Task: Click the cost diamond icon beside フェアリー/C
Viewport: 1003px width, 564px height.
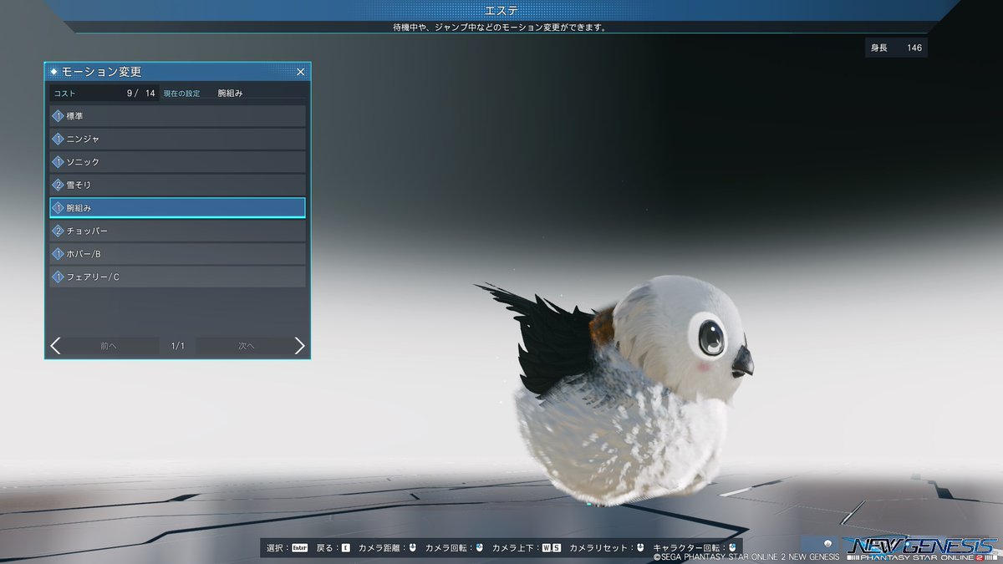Action: click(x=58, y=277)
